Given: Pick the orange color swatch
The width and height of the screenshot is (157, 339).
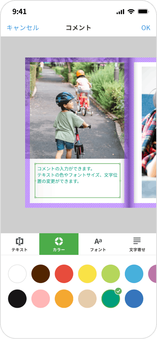Looking at the screenshot, I should 64,299.
